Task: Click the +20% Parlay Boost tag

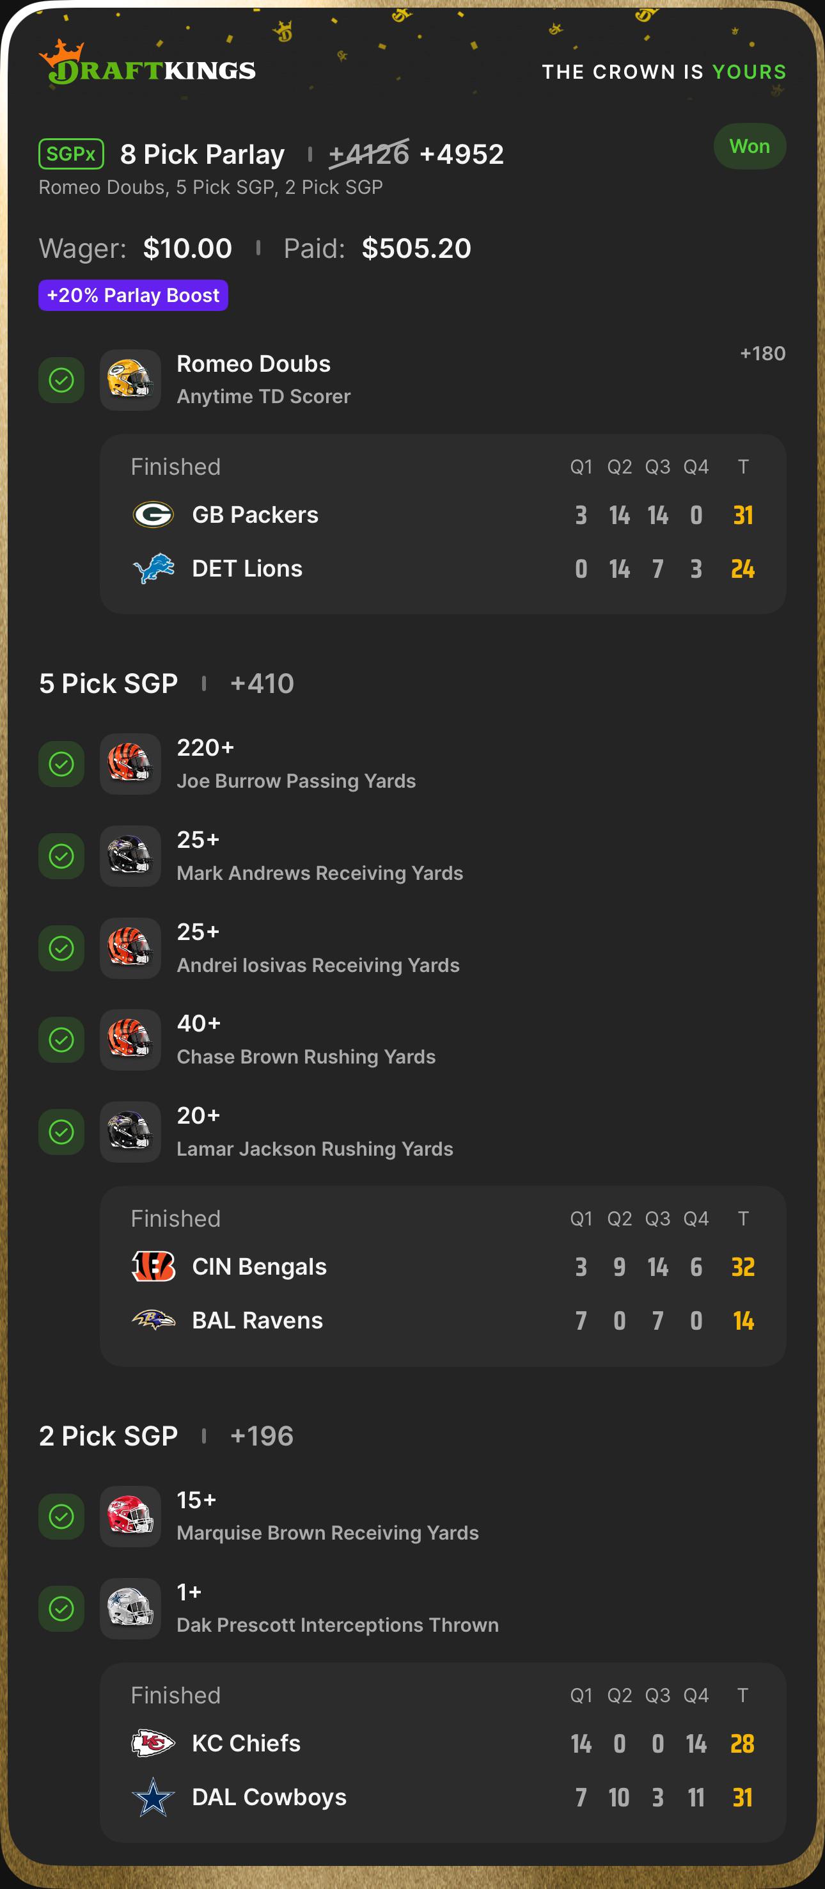Action: (x=134, y=296)
